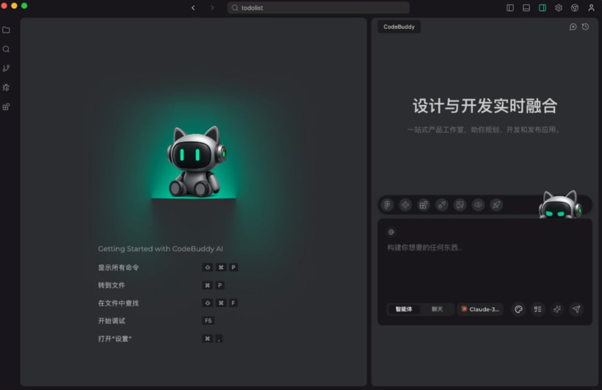Open Extensions from the activity bar

coord(6,106)
